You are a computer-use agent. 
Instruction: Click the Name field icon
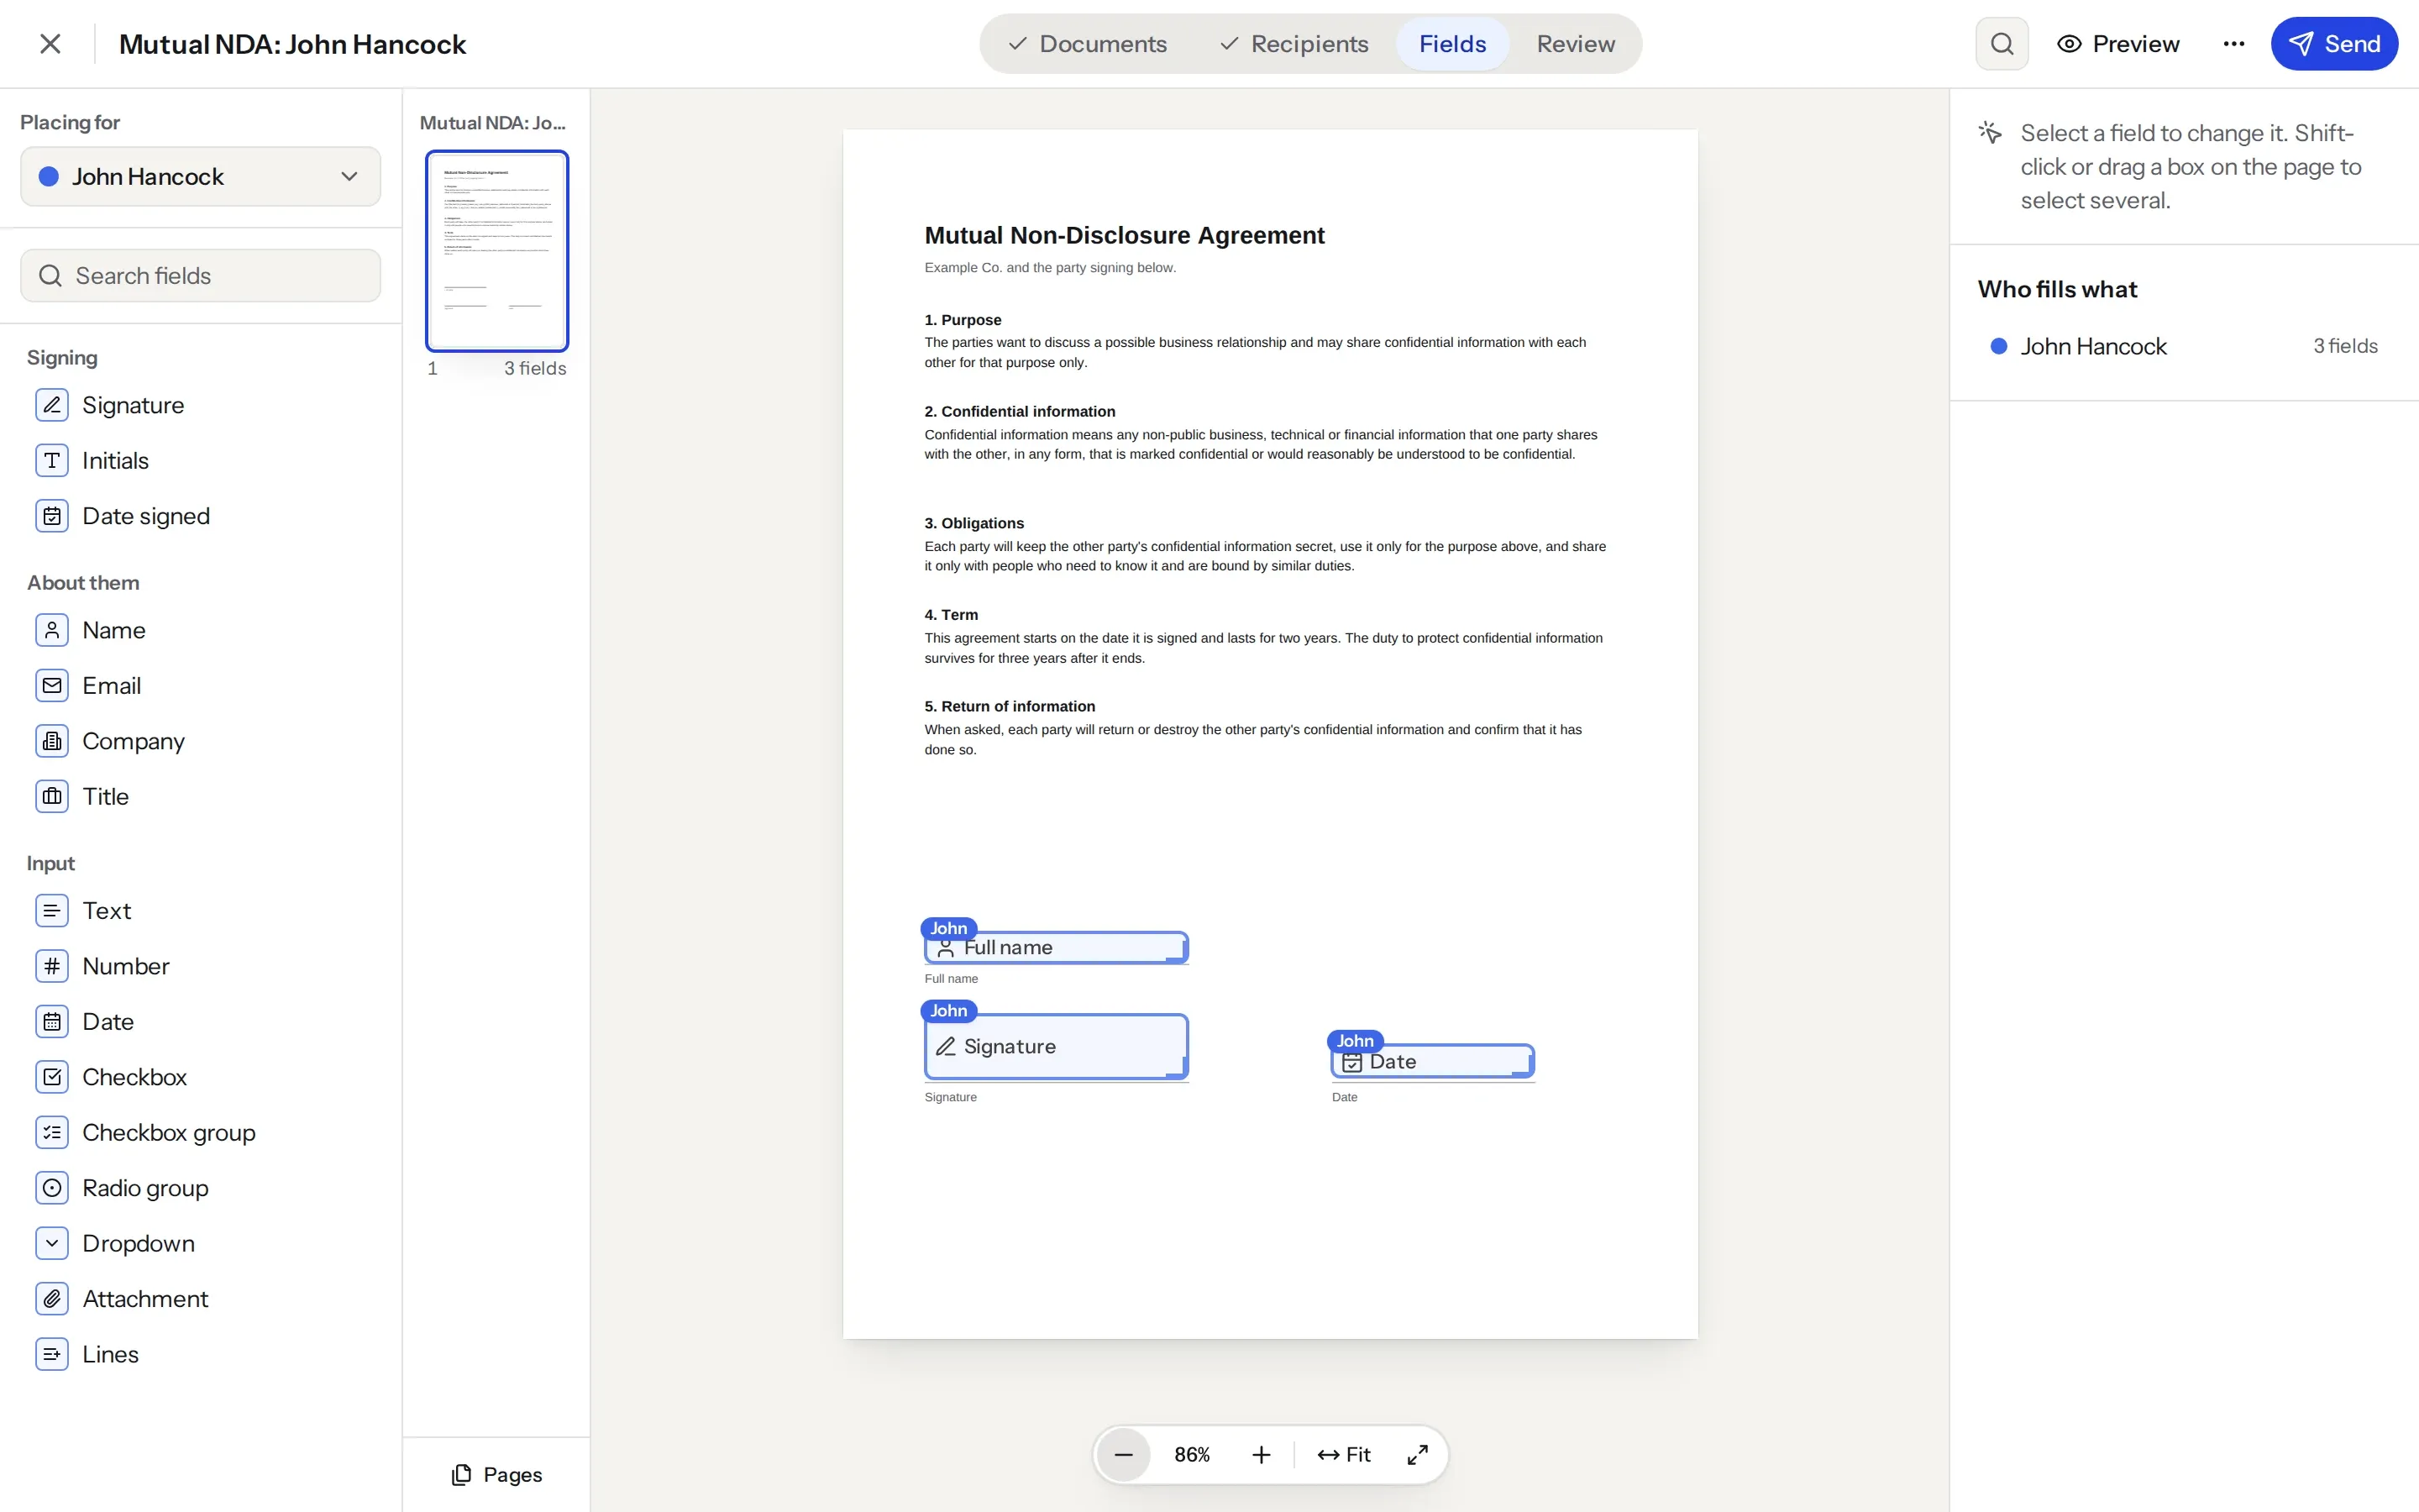tap(52, 630)
